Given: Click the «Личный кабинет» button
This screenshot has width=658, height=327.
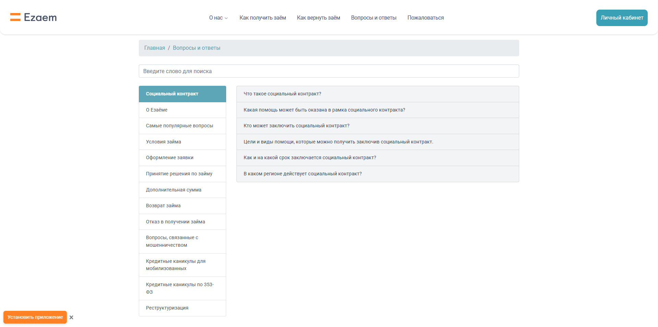Looking at the screenshot, I should pos(622,18).
